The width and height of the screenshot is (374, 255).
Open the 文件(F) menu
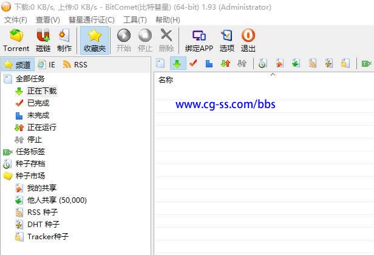pos(16,19)
